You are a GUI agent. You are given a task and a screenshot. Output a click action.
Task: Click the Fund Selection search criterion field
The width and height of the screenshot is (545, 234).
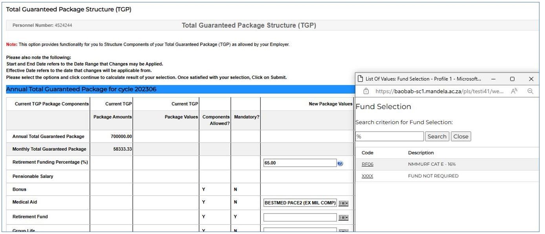[389, 137]
